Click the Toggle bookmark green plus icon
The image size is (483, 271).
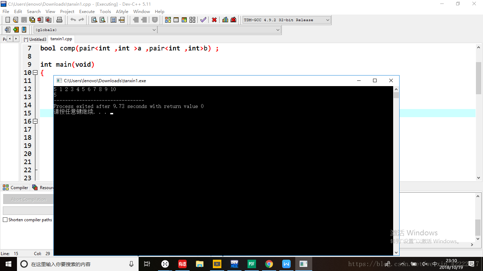point(16,30)
